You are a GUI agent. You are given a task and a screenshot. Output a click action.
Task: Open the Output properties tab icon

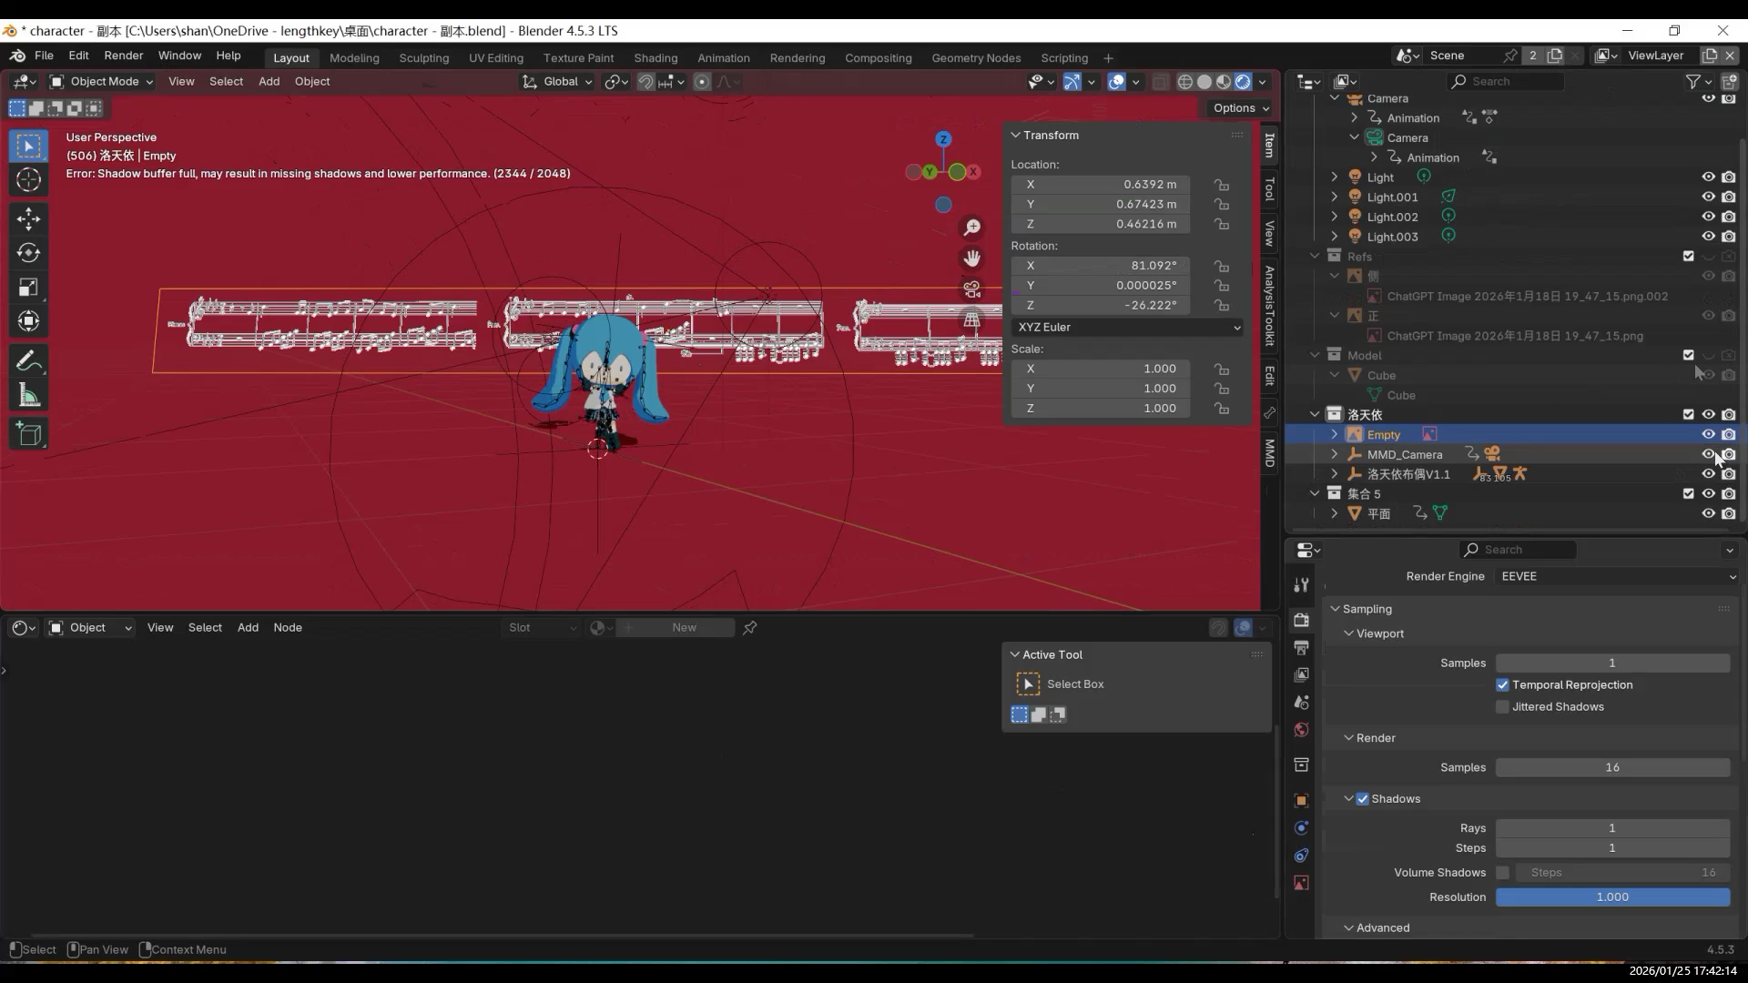tap(1301, 647)
